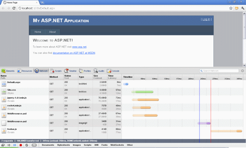Click the Home navigation tab
The image size is (246, 148).
click(x=38, y=32)
